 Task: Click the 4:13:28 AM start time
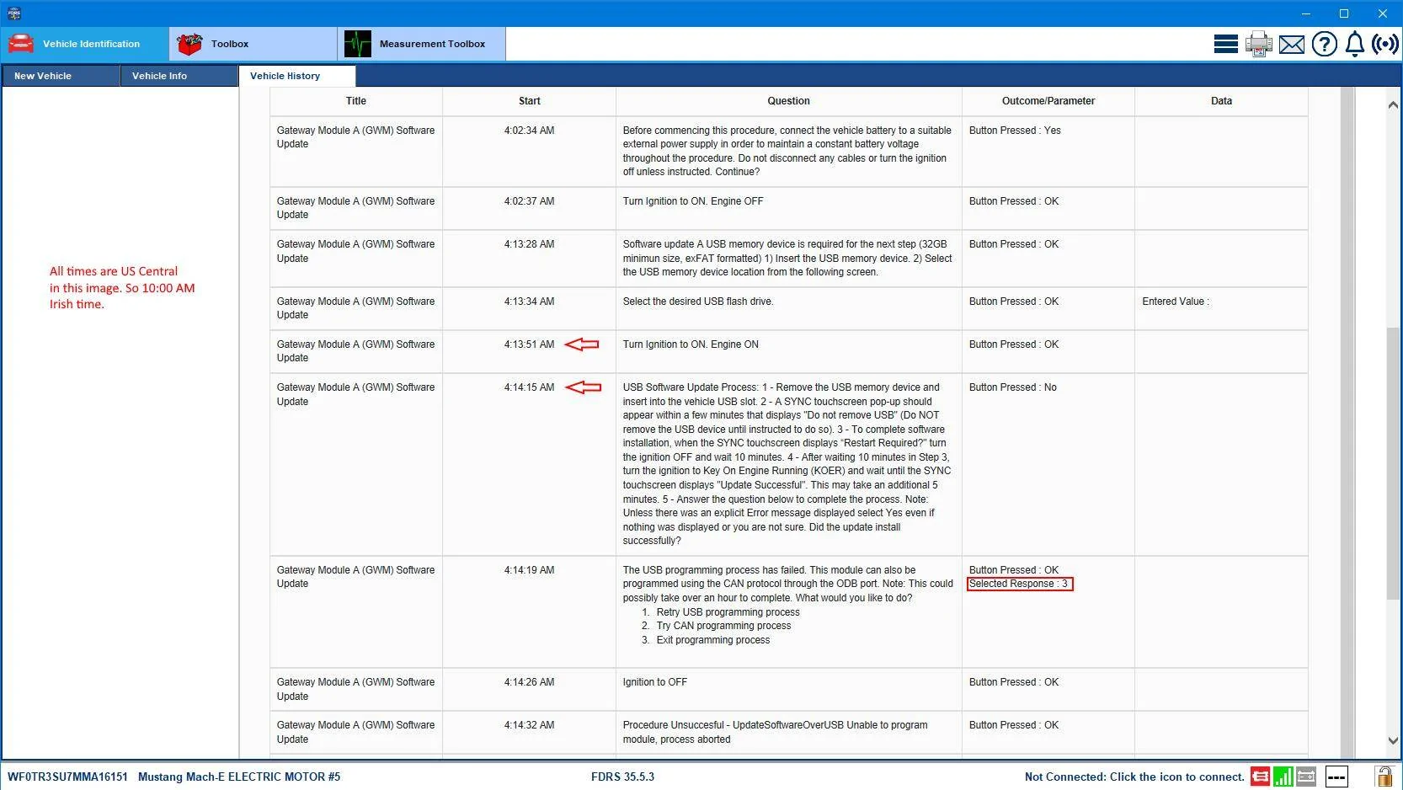(530, 244)
